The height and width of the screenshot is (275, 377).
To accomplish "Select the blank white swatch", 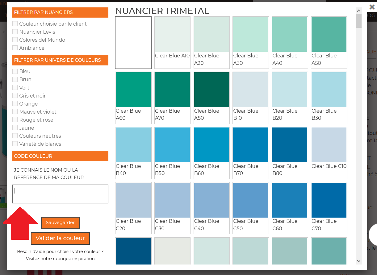I will 133,42.
